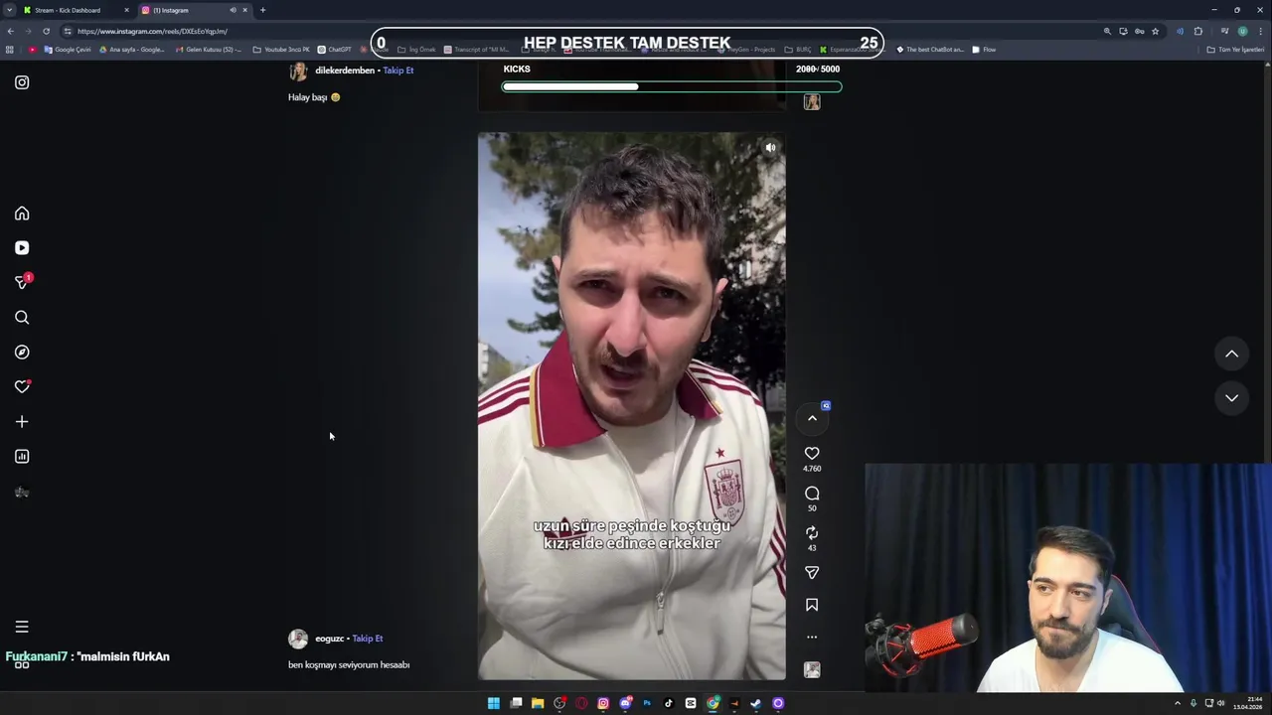
Task: Click the eoguzc avatar picture
Action: click(298, 639)
